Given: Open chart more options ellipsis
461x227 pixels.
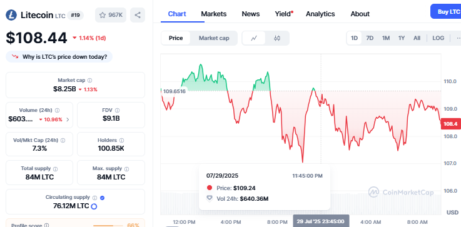Looking at the screenshot, I should pyautogui.click(x=458, y=38).
